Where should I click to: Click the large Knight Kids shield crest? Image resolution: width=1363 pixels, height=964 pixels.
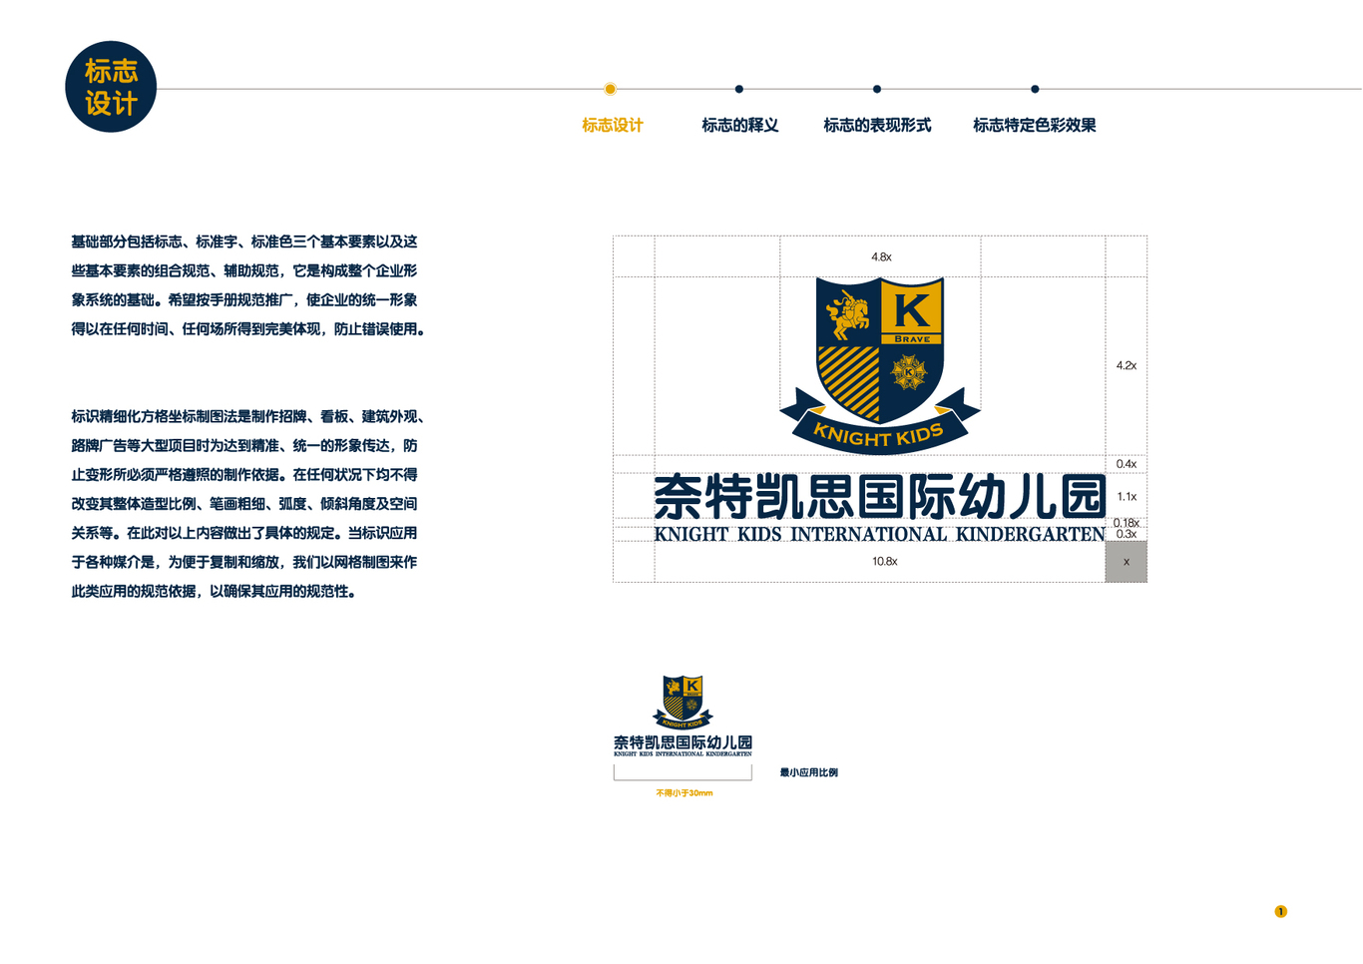pyautogui.click(x=880, y=365)
